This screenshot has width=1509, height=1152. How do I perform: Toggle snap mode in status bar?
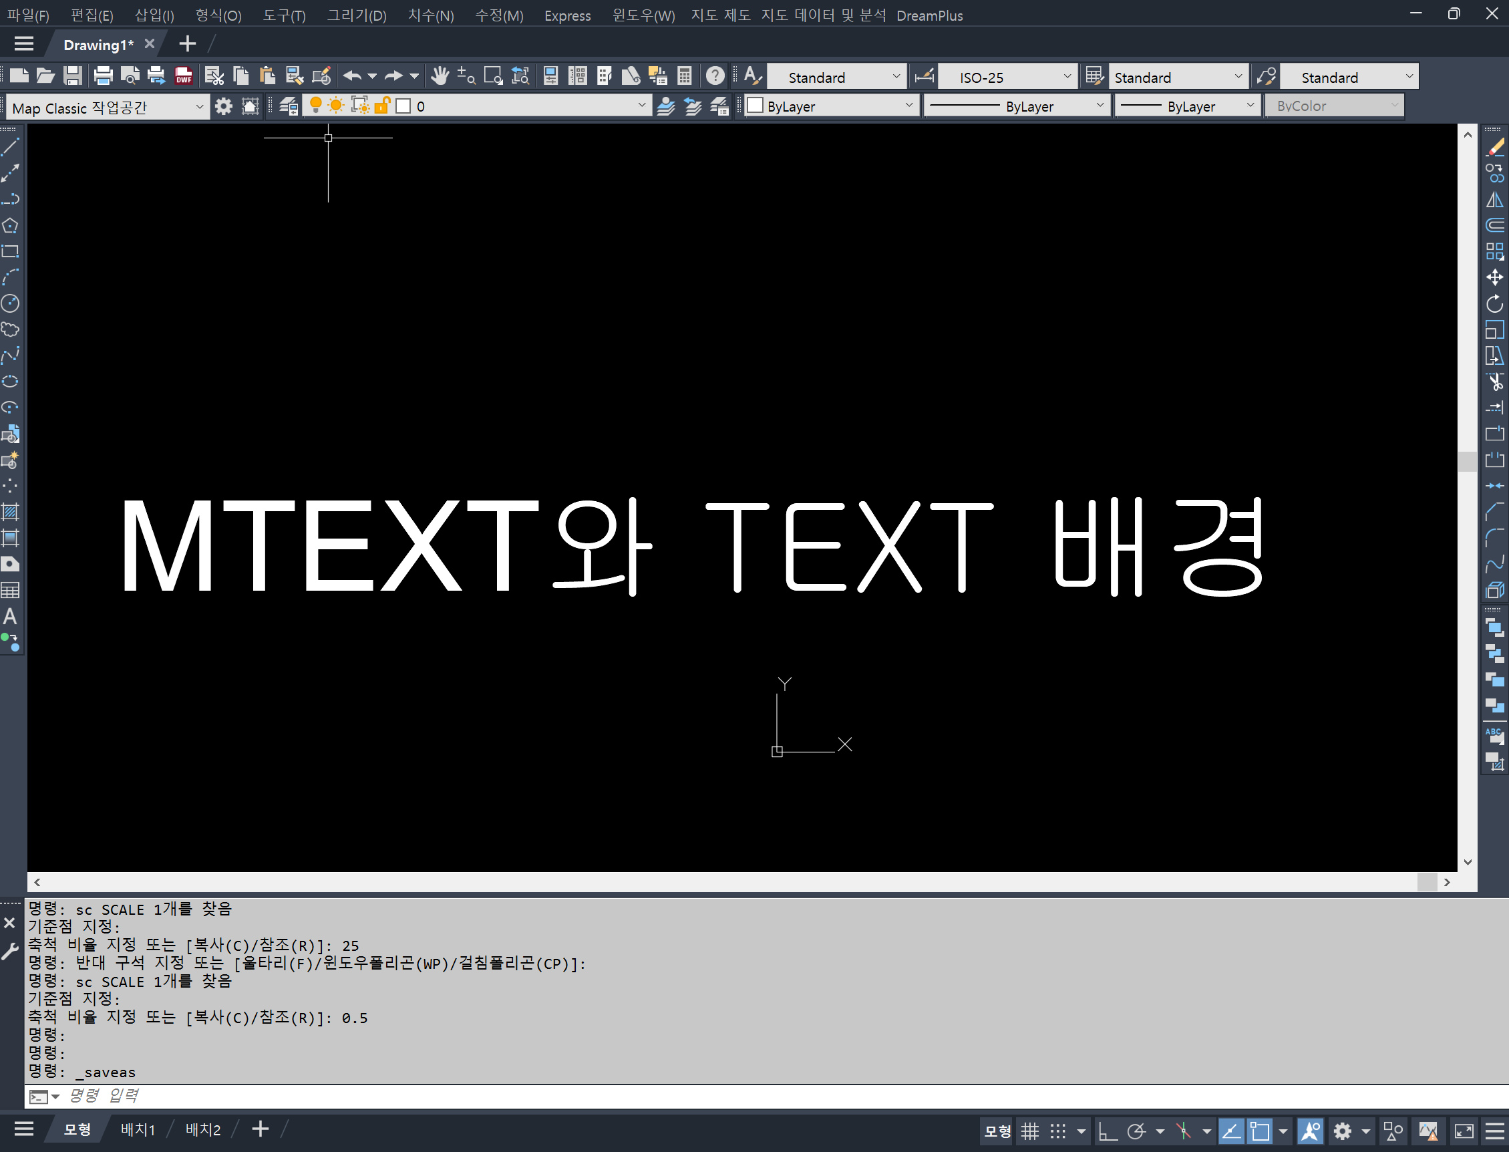point(1058,1131)
